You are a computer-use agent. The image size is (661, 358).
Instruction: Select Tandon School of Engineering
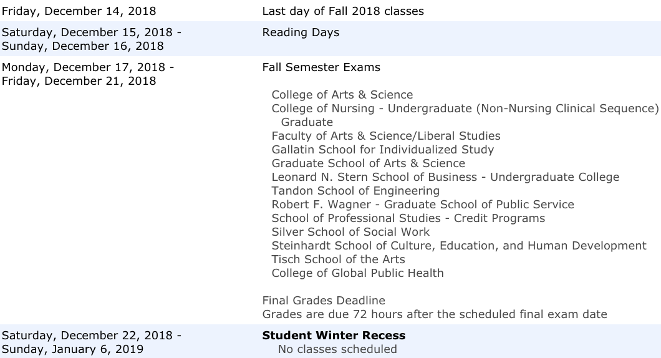pos(355,191)
